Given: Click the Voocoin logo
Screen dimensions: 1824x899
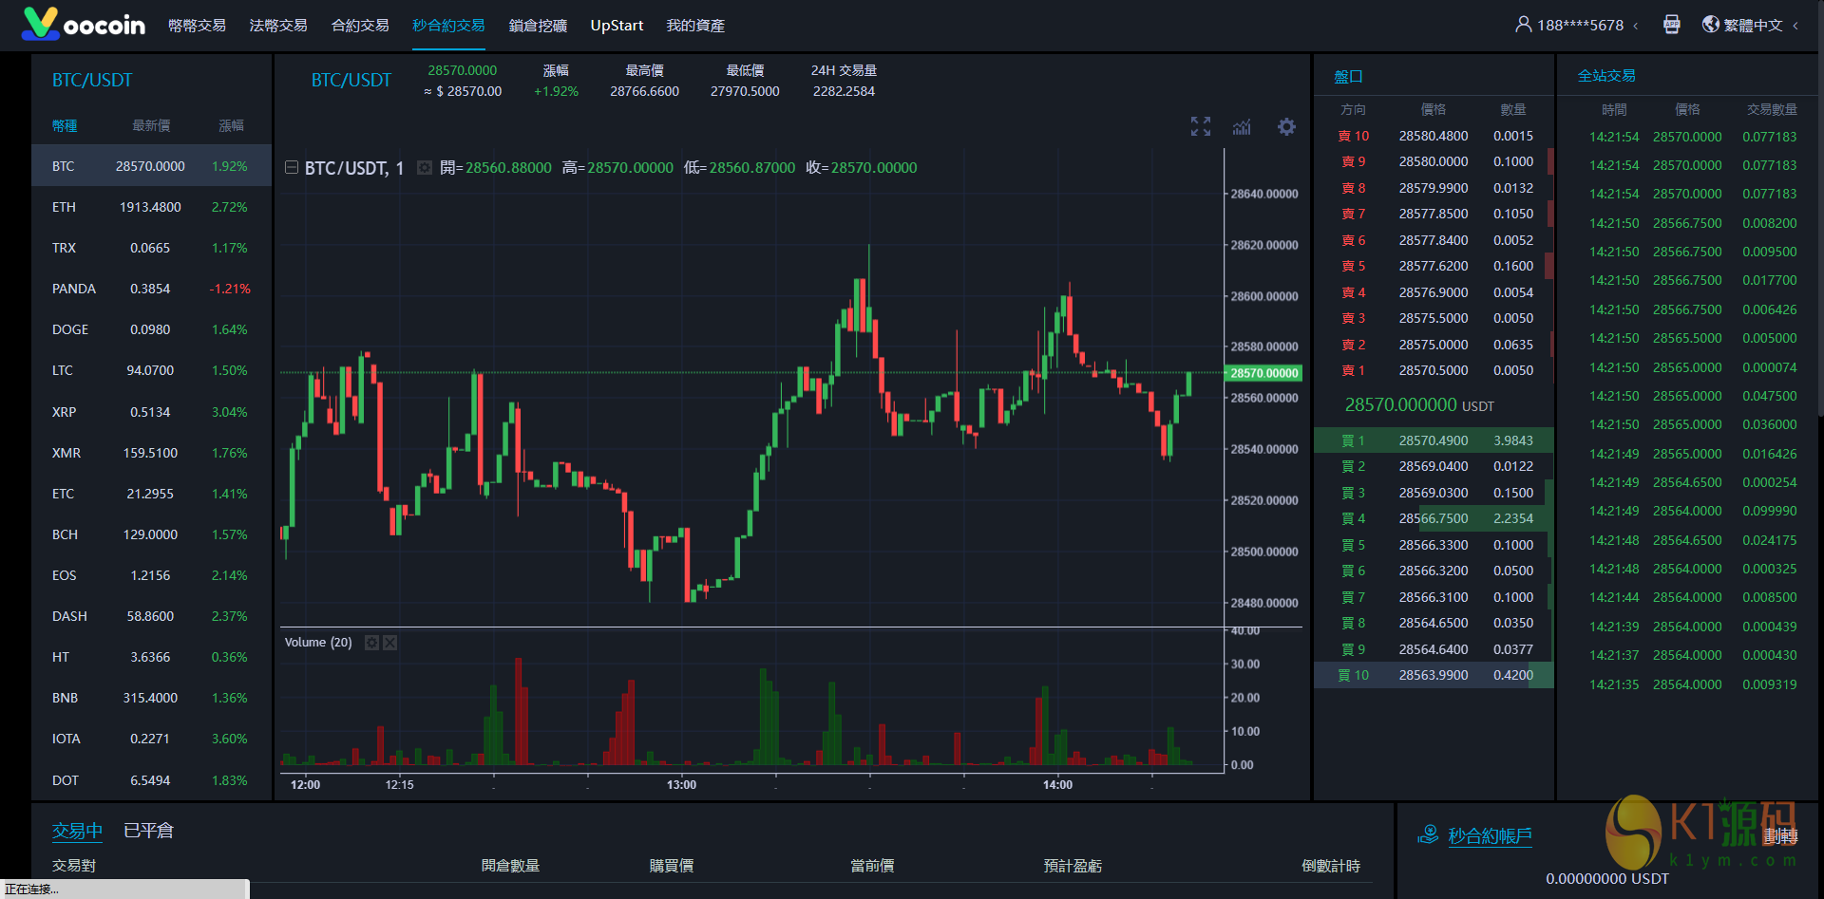Looking at the screenshot, I should point(84,24).
